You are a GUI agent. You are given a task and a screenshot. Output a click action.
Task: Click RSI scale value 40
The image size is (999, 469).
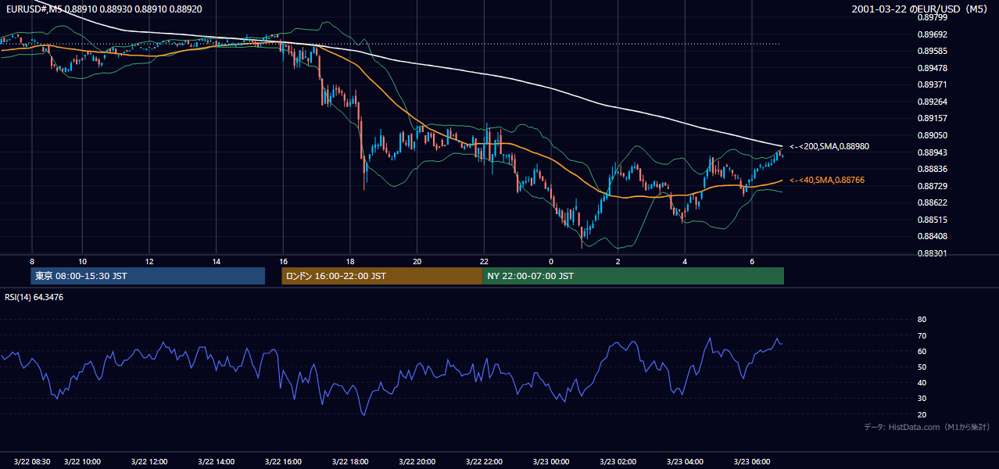pyautogui.click(x=922, y=382)
